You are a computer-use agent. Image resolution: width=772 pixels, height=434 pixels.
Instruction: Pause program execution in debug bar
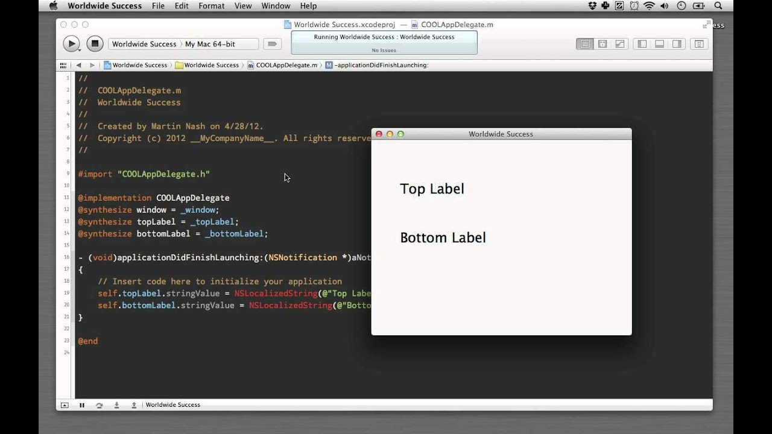(x=82, y=405)
